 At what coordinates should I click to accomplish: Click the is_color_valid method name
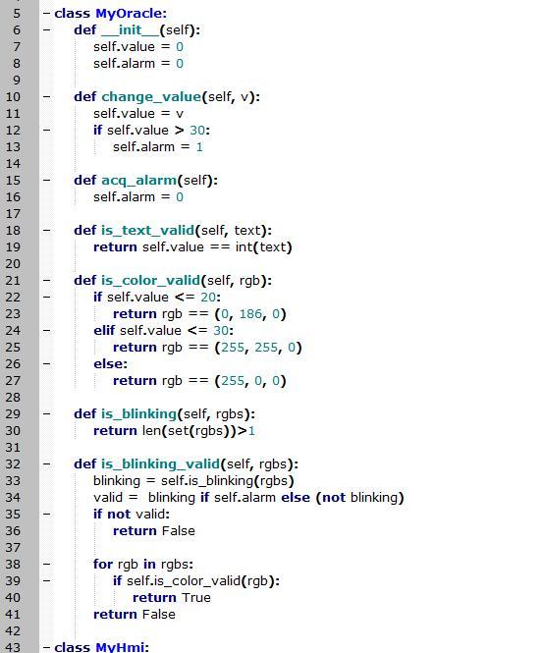pyautogui.click(x=151, y=280)
